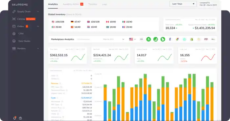
Task: Click the $224,421.24 net profit value
Action: pyautogui.click(x=102, y=55)
